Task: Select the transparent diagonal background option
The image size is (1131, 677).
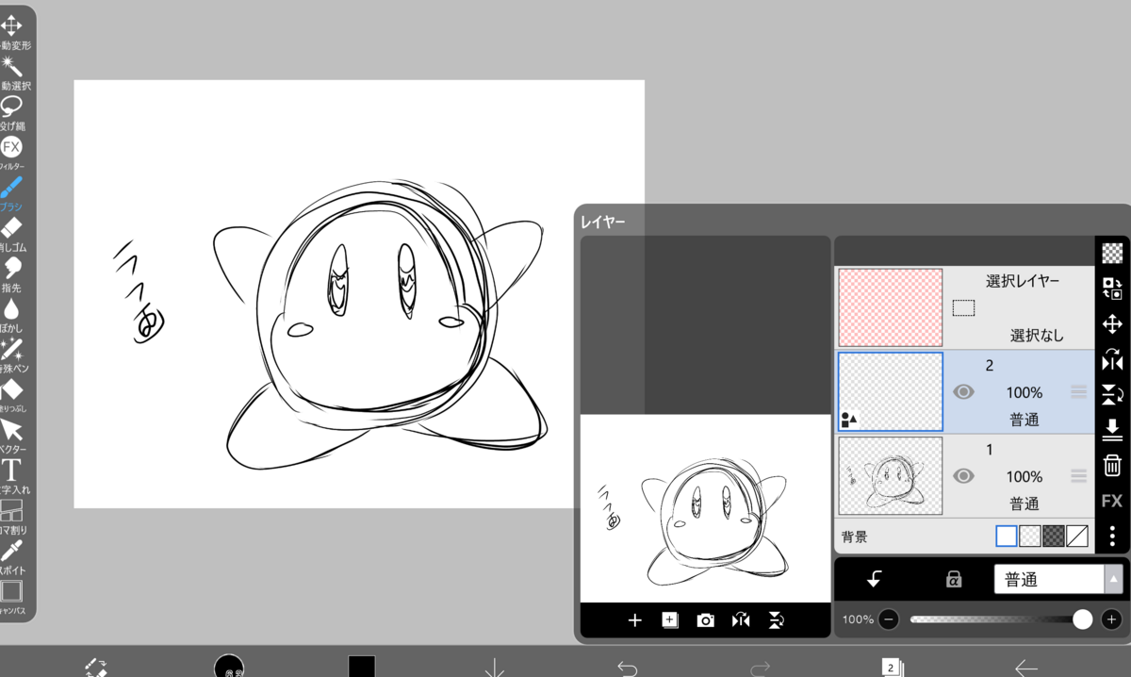Action: coord(1077,537)
